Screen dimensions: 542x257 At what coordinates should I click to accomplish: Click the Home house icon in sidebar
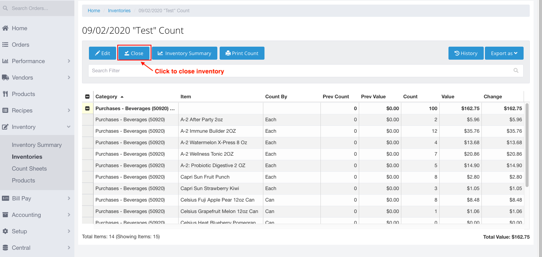click(x=5, y=28)
